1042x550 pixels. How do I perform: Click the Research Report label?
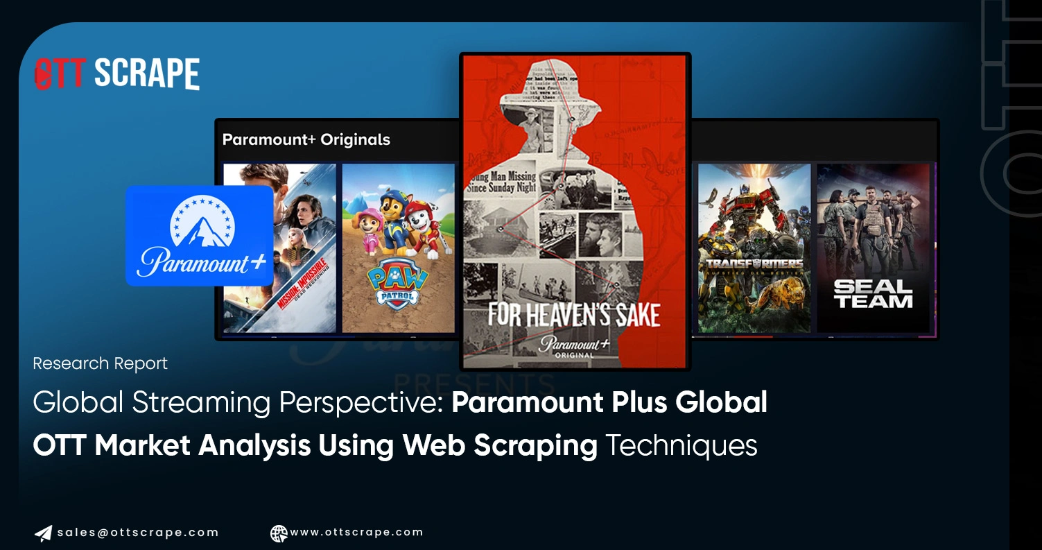point(100,363)
